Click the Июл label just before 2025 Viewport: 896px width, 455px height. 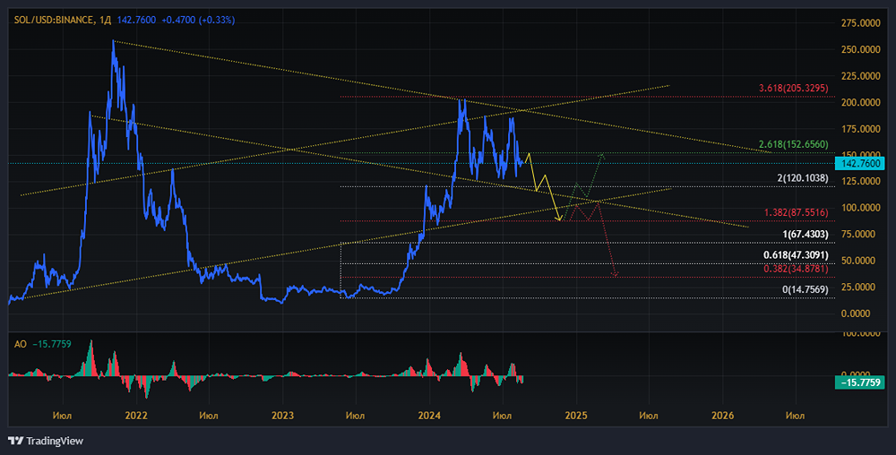pos(502,416)
